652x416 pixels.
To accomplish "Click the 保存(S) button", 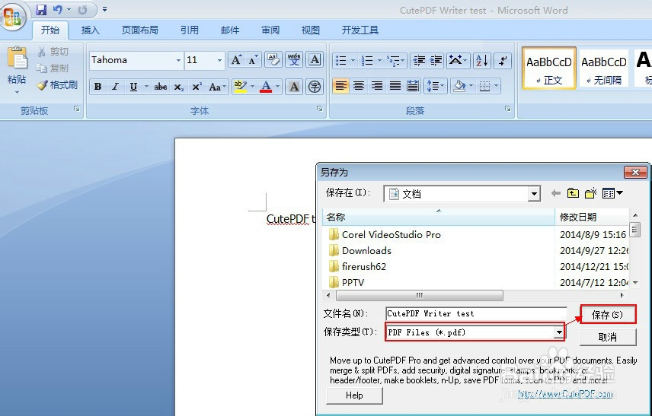I will [608, 315].
